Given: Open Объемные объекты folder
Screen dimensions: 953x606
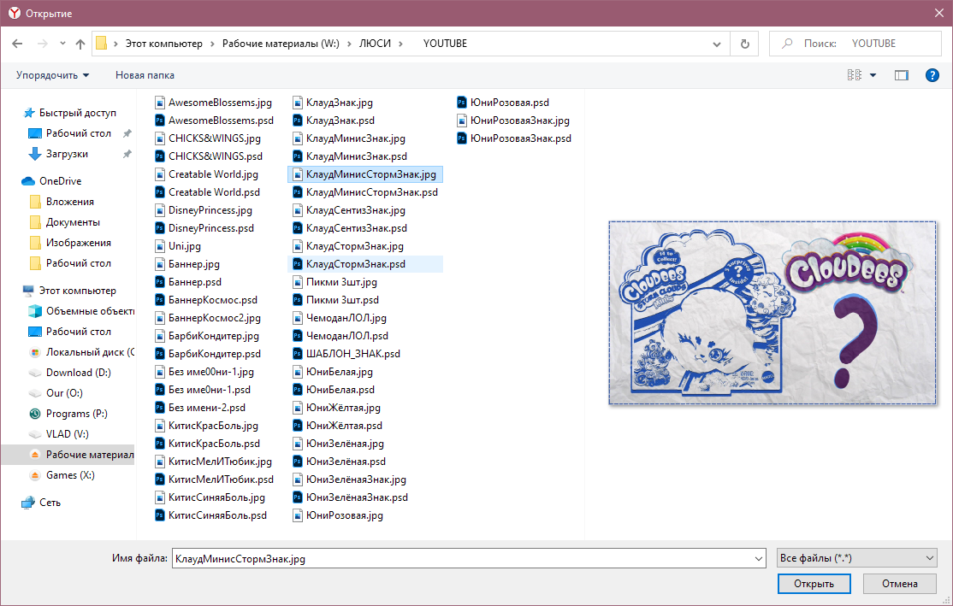Looking at the screenshot, I should pyautogui.click(x=81, y=311).
